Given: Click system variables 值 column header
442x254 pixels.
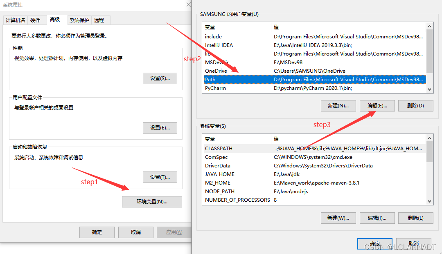Looking at the screenshot, I should (349, 139).
